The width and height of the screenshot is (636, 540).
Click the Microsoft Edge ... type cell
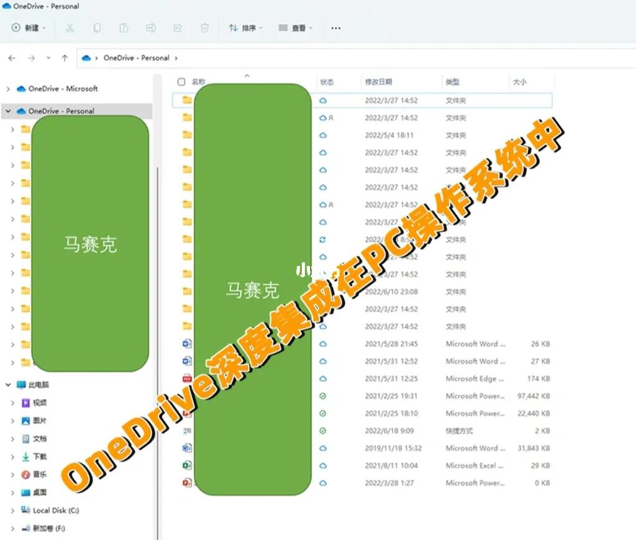coord(475,378)
